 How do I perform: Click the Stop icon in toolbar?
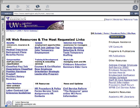pos(28,6)
